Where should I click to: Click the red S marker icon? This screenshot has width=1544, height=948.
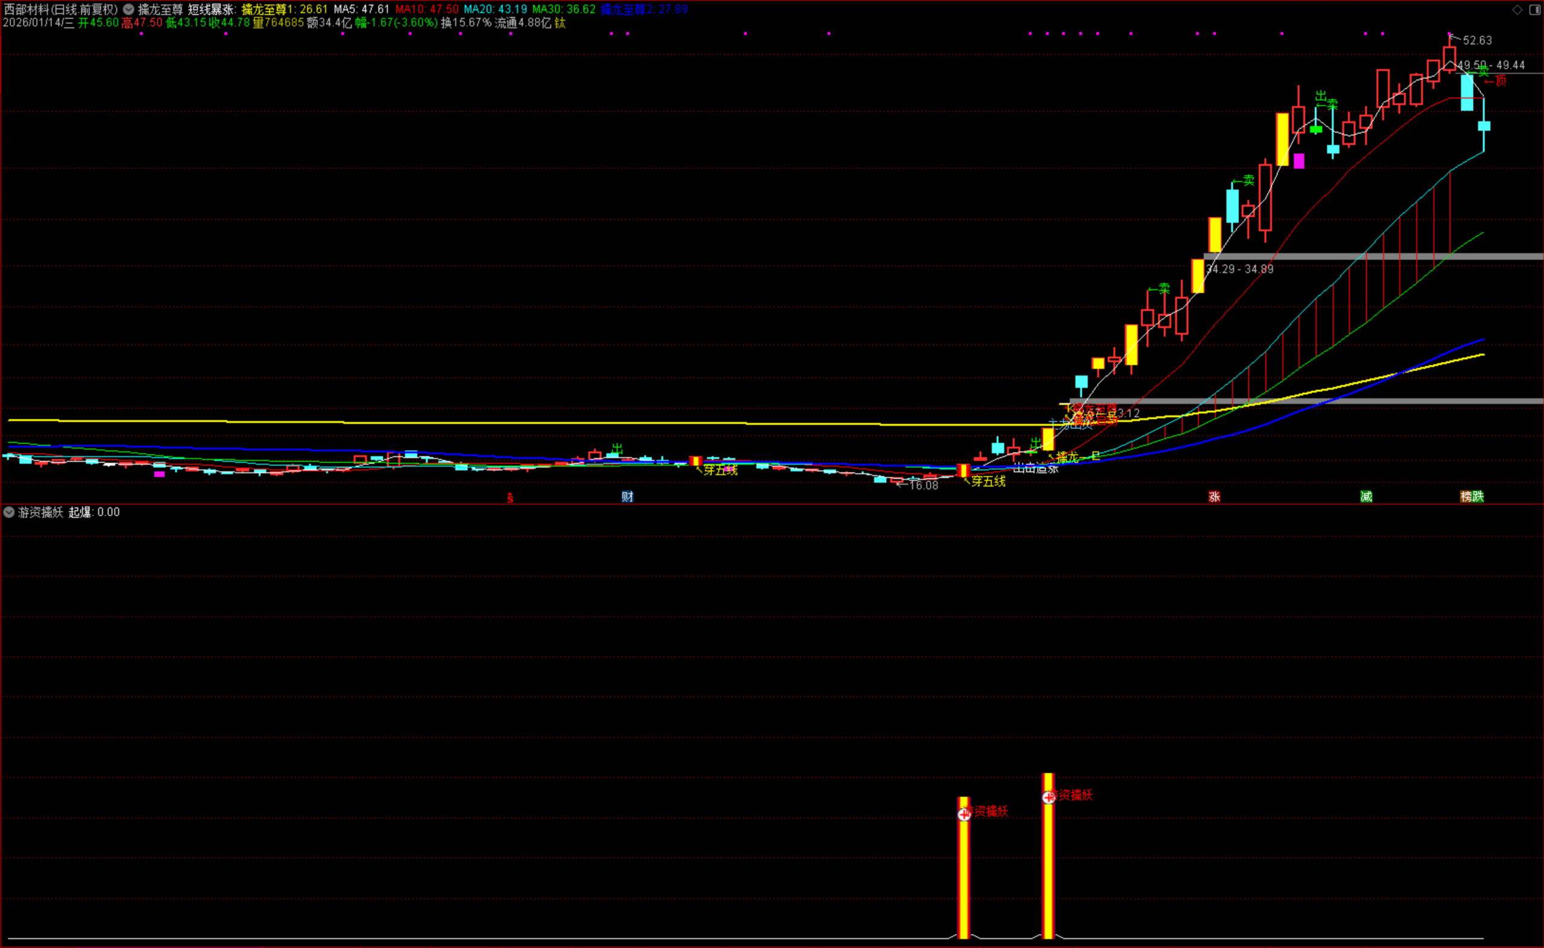click(x=510, y=498)
